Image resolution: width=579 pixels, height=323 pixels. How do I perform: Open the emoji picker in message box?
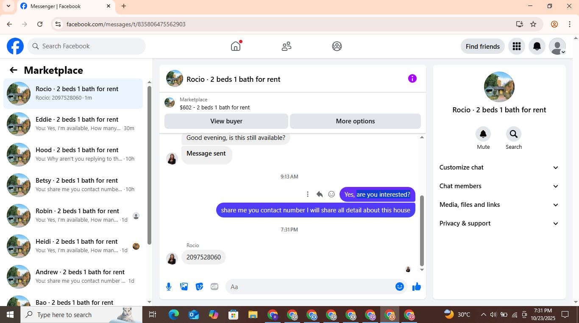click(400, 287)
